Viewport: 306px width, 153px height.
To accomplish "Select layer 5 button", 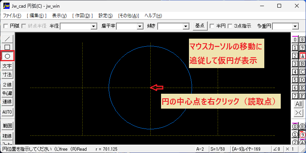I will (295, 80).
